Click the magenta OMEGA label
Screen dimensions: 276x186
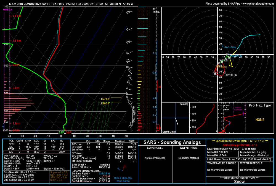pos(7,10)
